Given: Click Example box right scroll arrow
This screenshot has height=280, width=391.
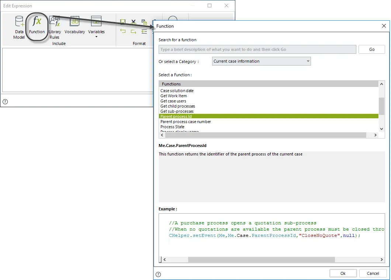Looking at the screenshot, I should click(381, 260).
